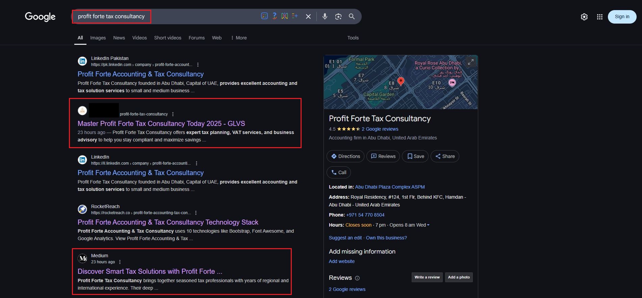Click the Sign in button
642x298 pixels.
(x=622, y=17)
